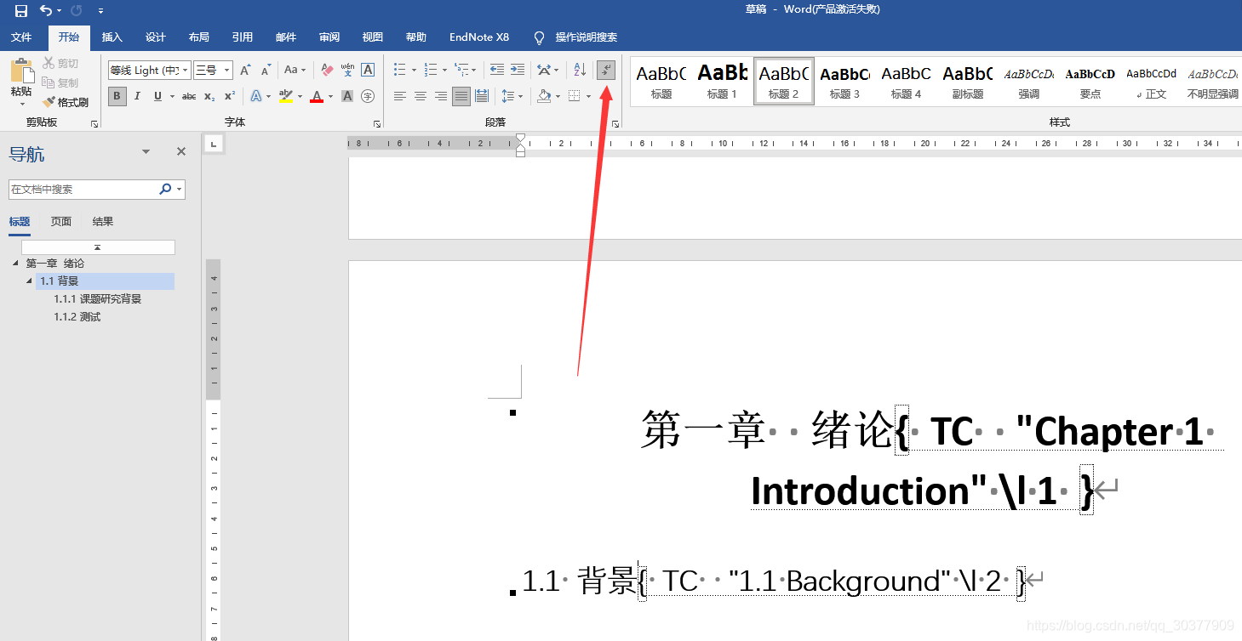Apply the 标题 1 style
The image size is (1242, 641).
pyautogui.click(x=722, y=82)
